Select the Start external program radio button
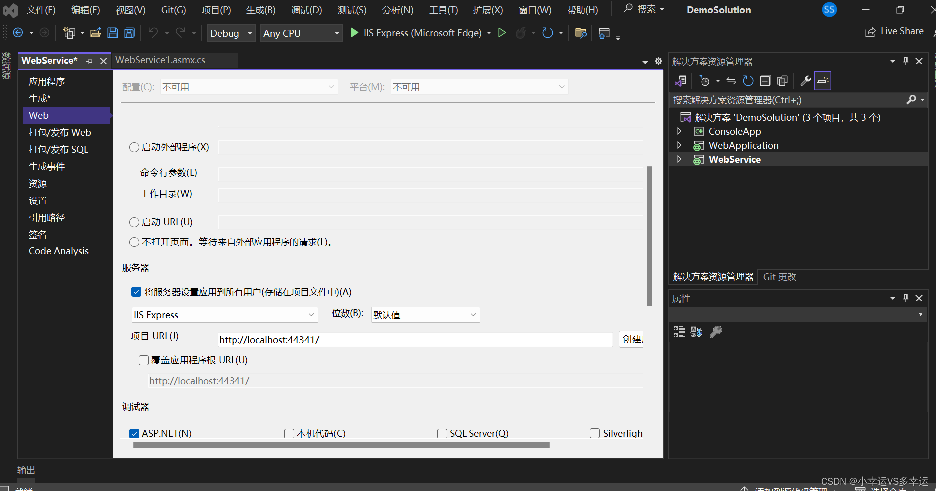 [134, 147]
